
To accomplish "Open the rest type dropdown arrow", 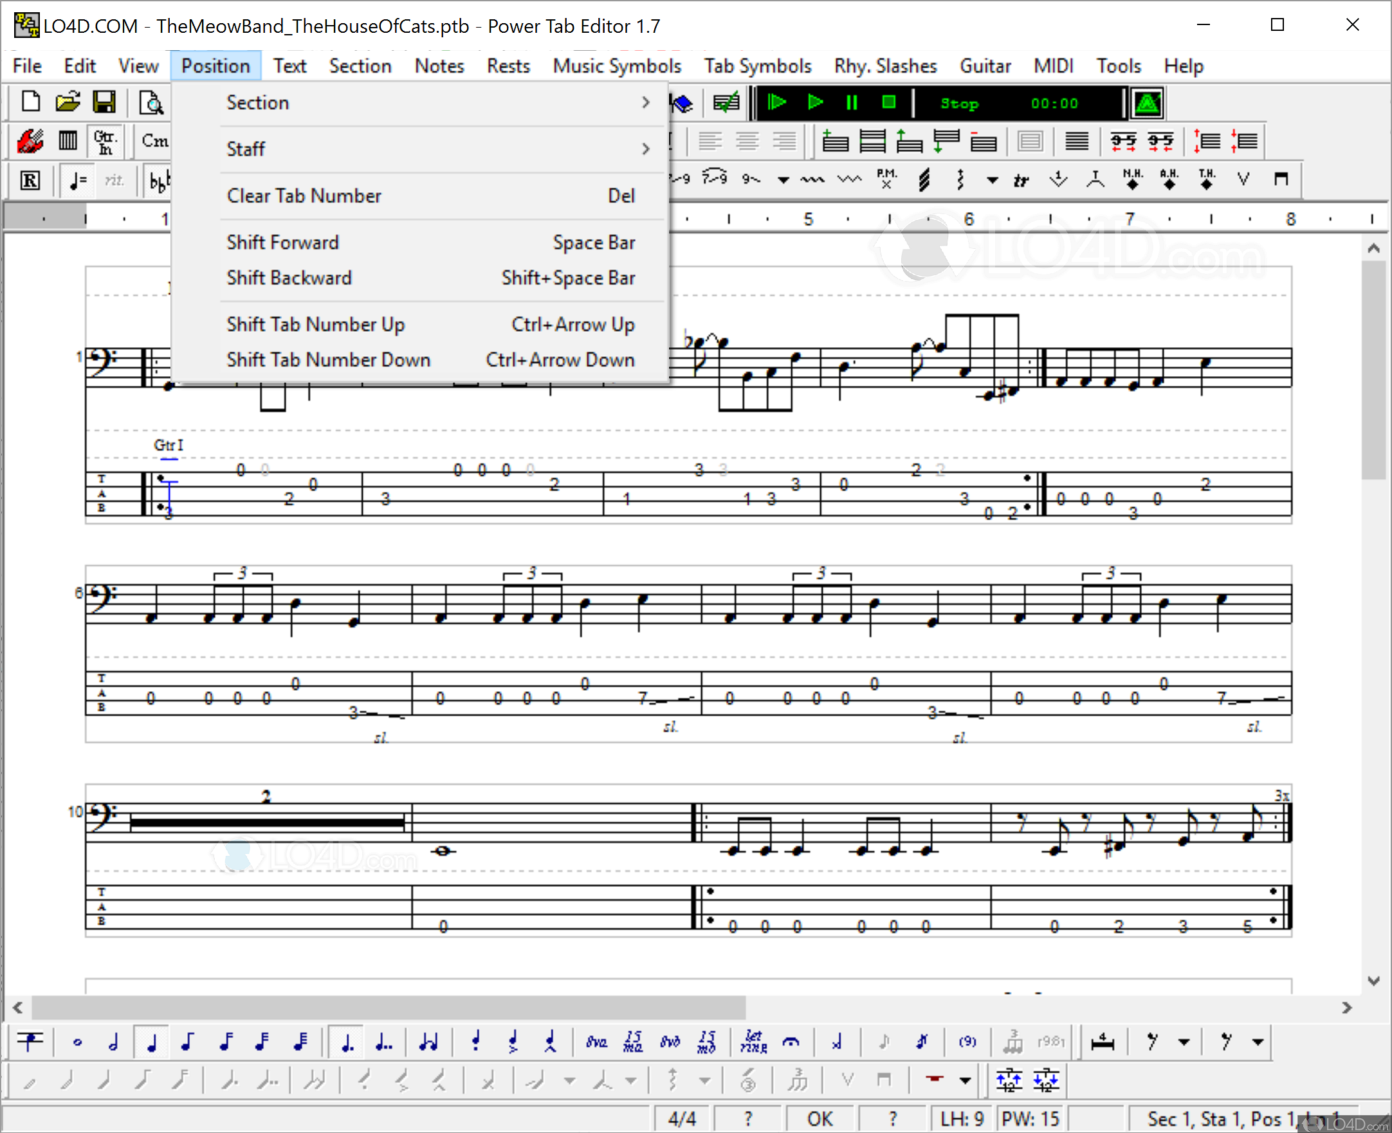I will [x=1183, y=1042].
